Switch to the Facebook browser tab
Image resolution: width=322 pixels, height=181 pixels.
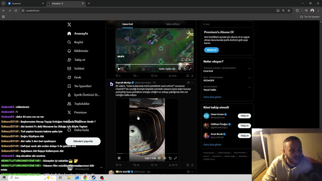click(25, 4)
